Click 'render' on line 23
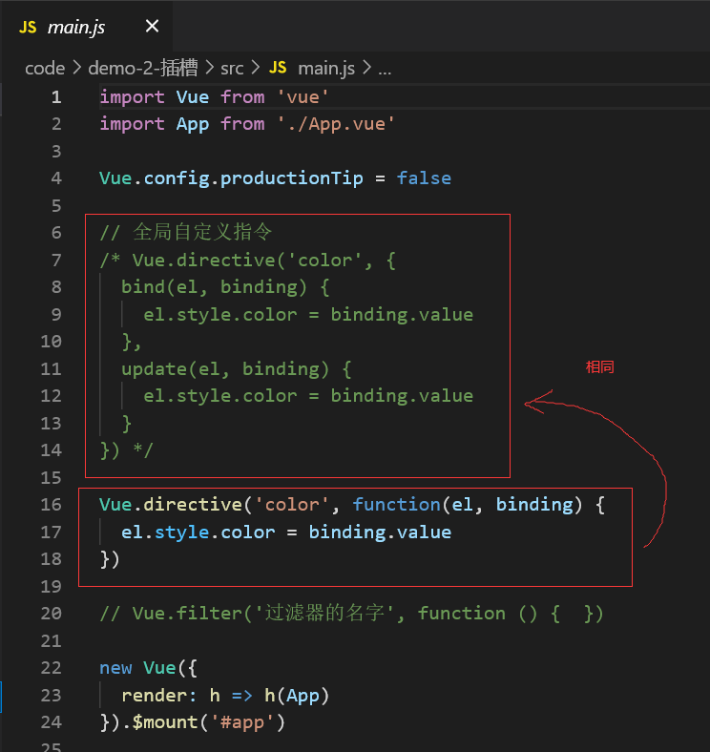This screenshot has width=710, height=752. [x=155, y=696]
